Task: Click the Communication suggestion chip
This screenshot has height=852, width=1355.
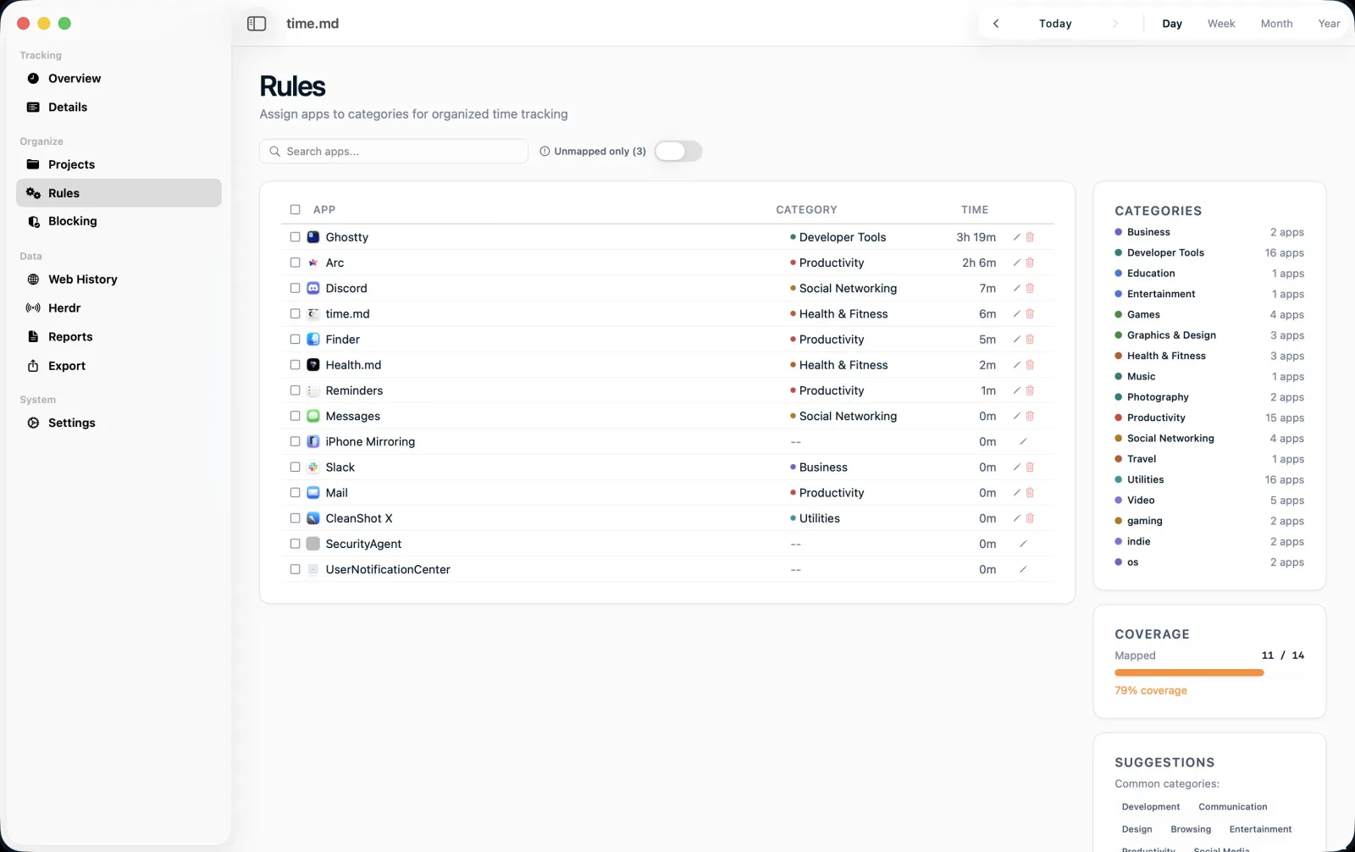Action: 1233,807
